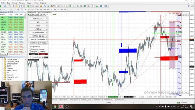This screenshot has width=195, height=110.
Task: Expand the ФП submenu
Action: [38, 22]
